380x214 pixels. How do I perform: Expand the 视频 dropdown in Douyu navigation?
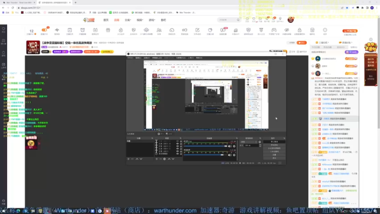(140, 20)
